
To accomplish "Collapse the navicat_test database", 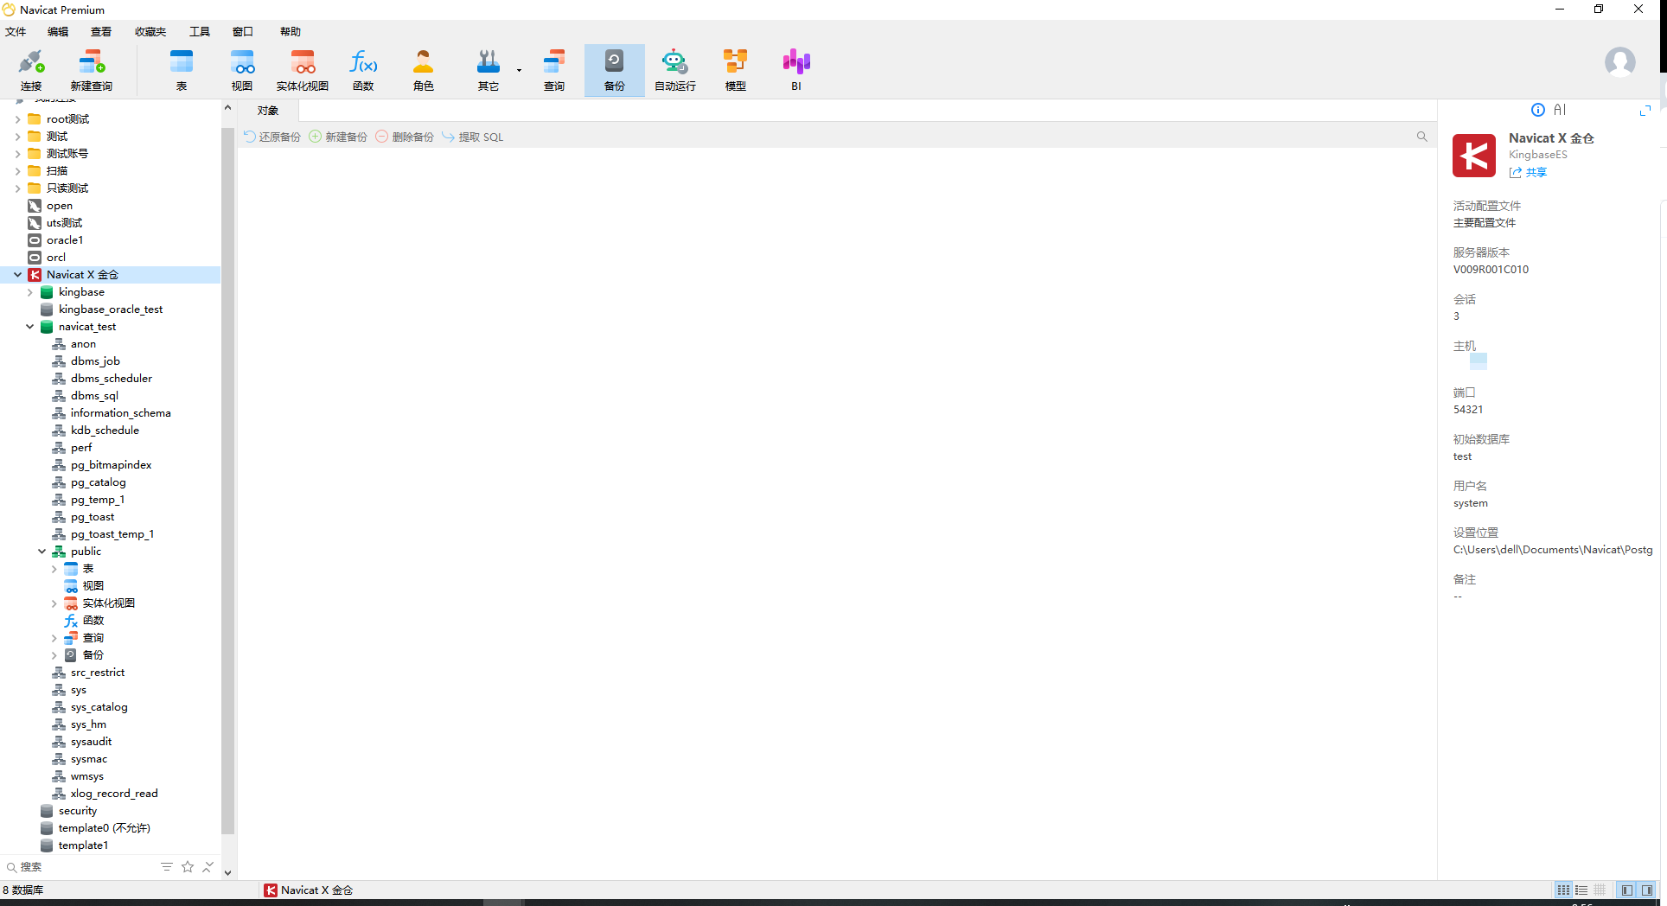I will point(30,327).
